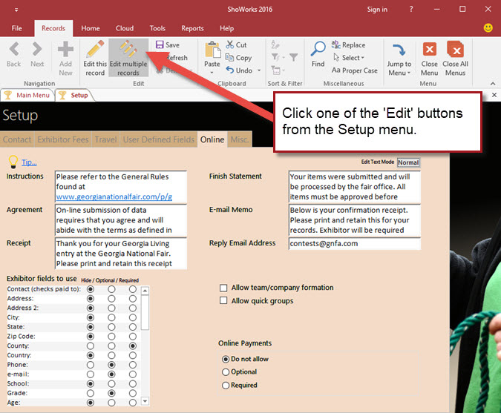Click 'Edit multiple records' icon

click(128, 52)
